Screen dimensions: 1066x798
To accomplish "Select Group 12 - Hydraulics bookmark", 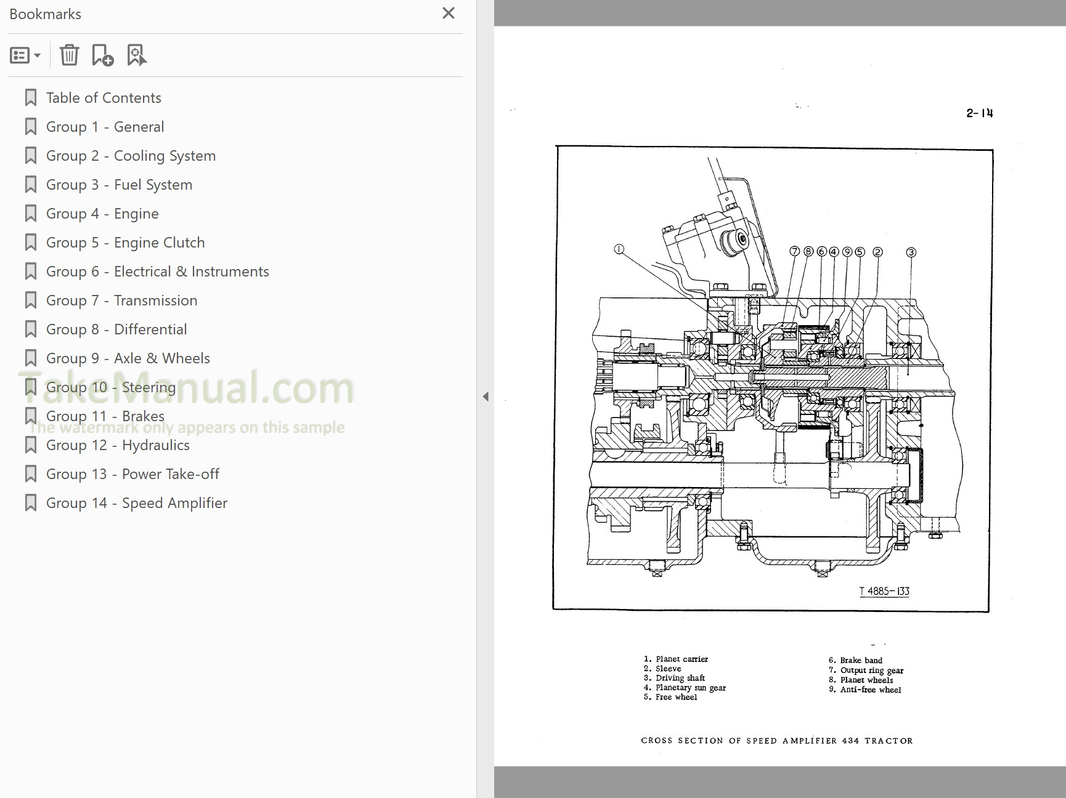I will pos(118,445).
